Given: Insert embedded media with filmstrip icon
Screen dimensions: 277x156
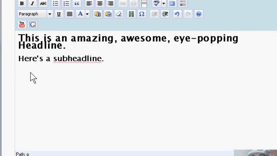Looking at the screenshot, I should [131, 14].
